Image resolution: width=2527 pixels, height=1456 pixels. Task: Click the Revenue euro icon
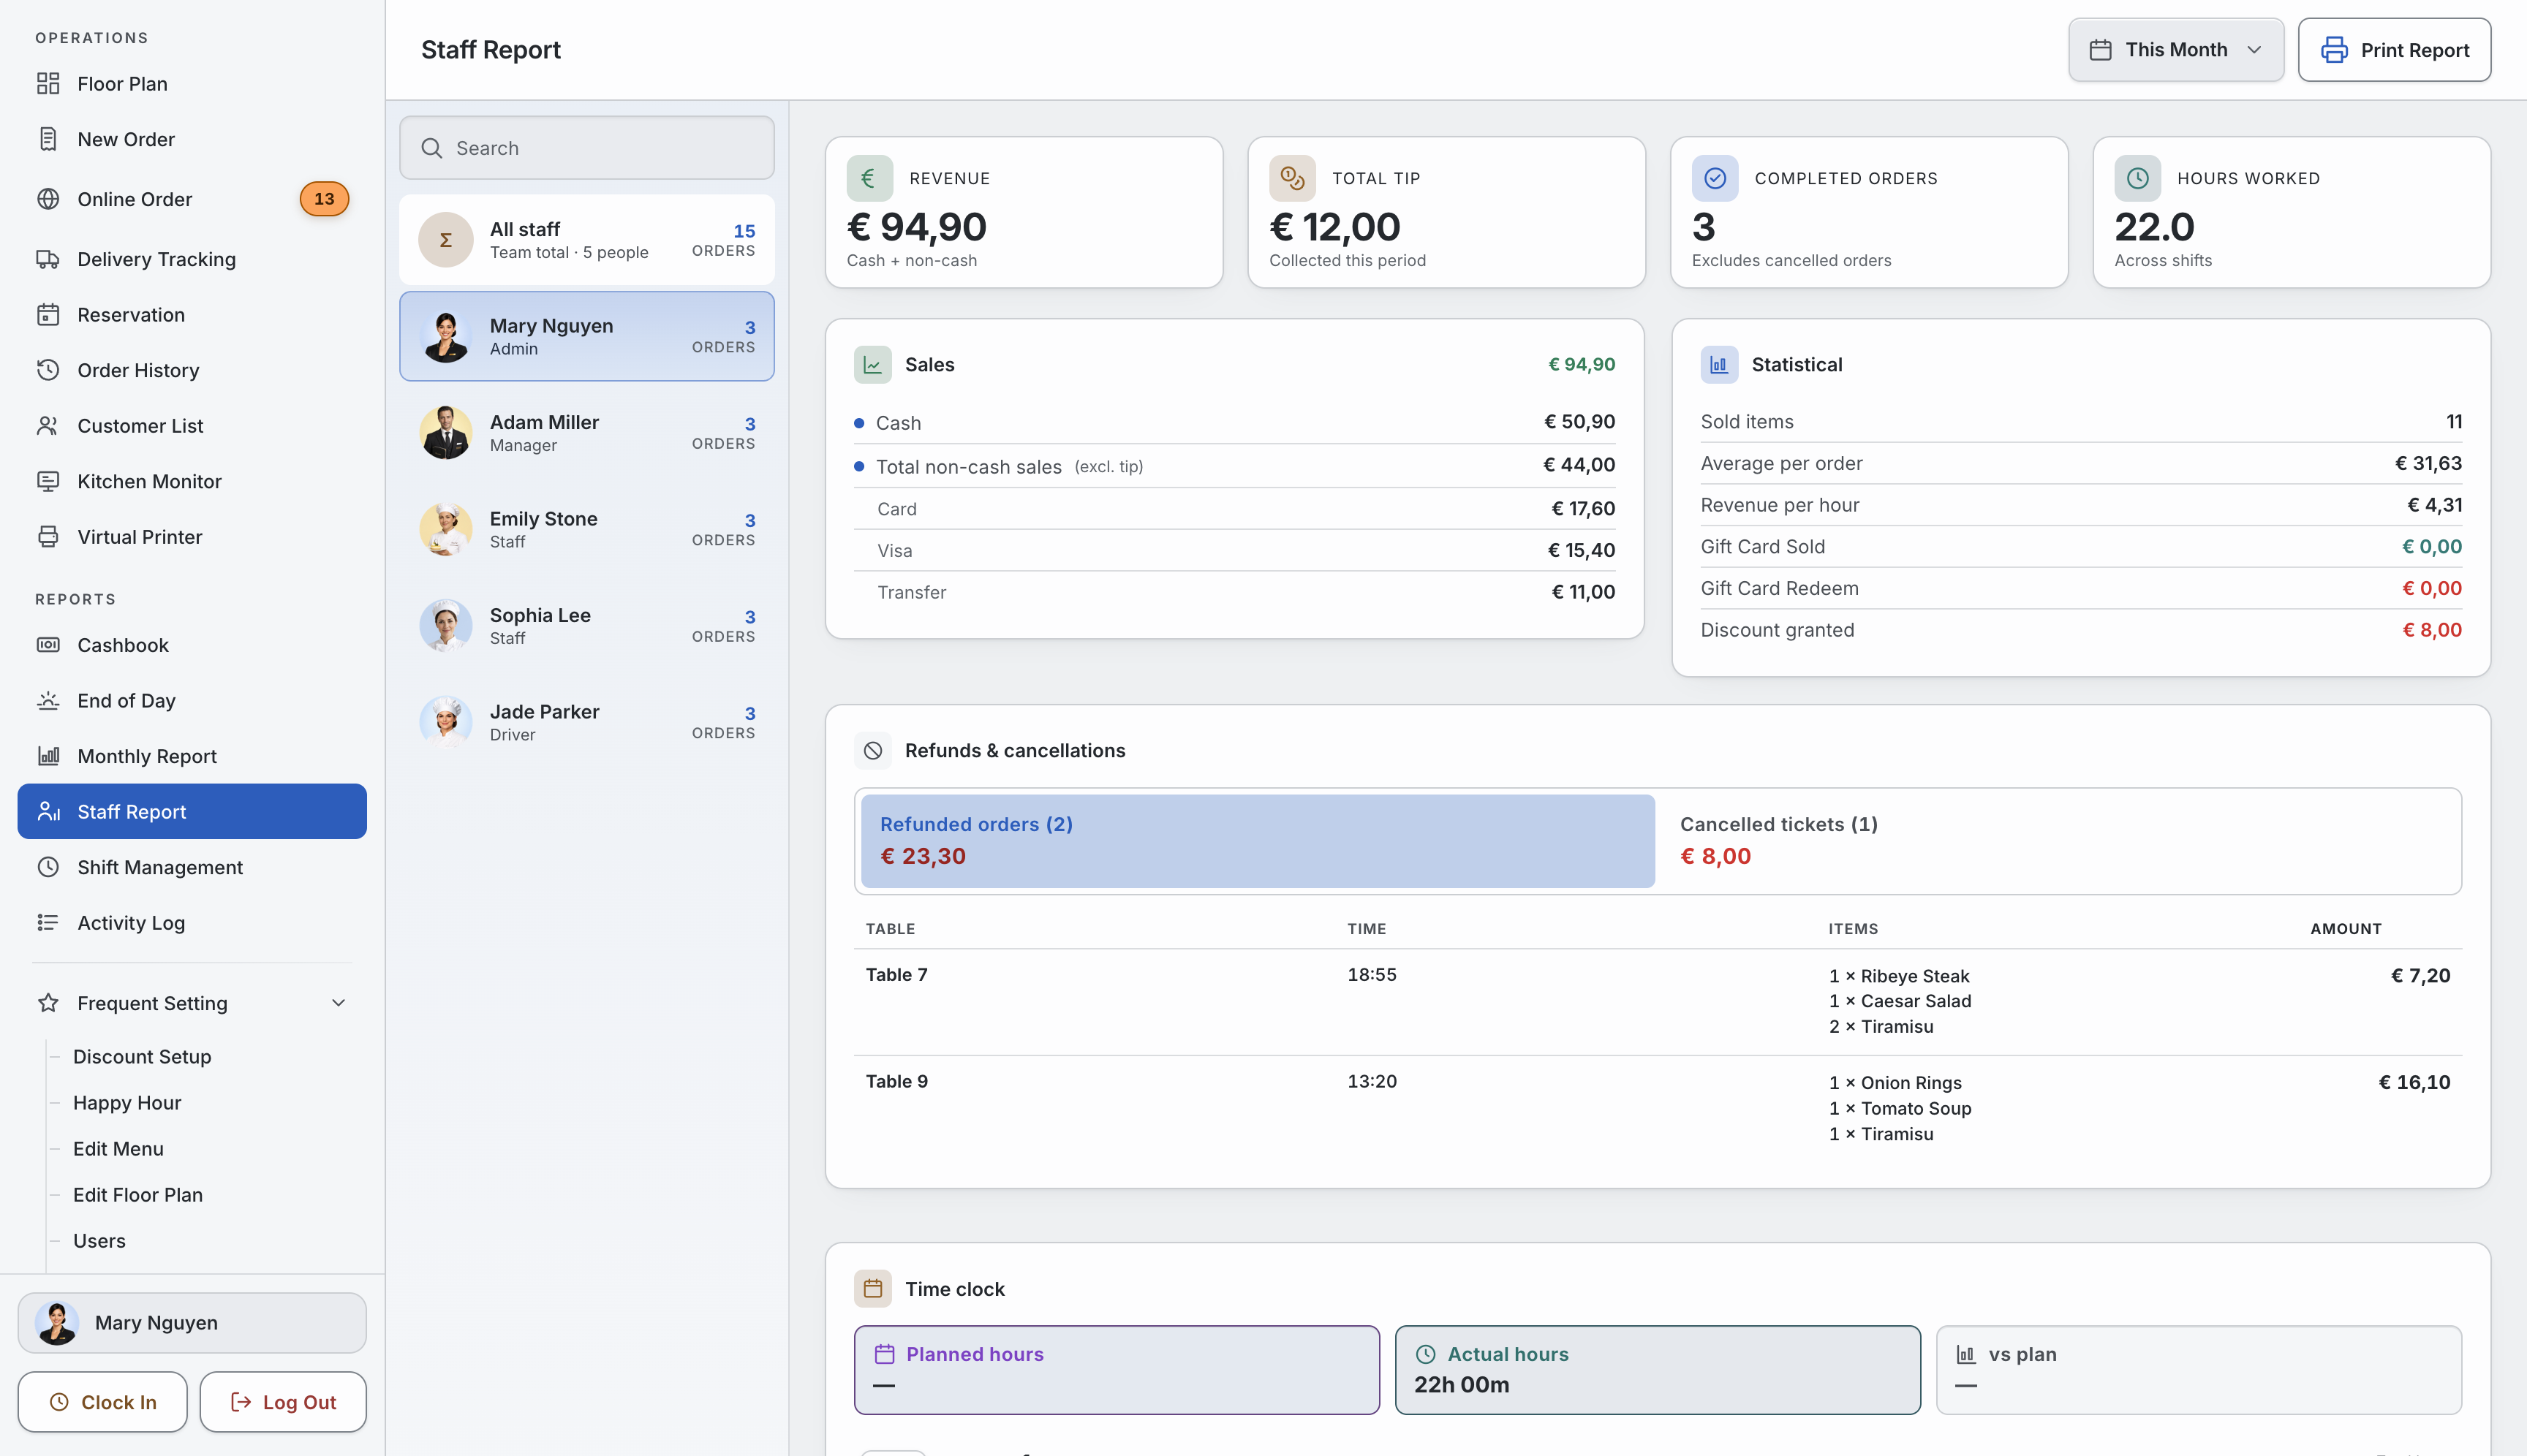click(x=869, y=178)
